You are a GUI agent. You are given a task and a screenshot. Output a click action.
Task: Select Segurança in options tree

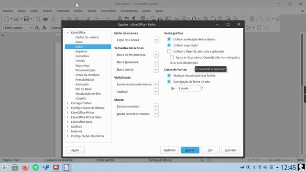pyautogui.click(x=83, y=65)
